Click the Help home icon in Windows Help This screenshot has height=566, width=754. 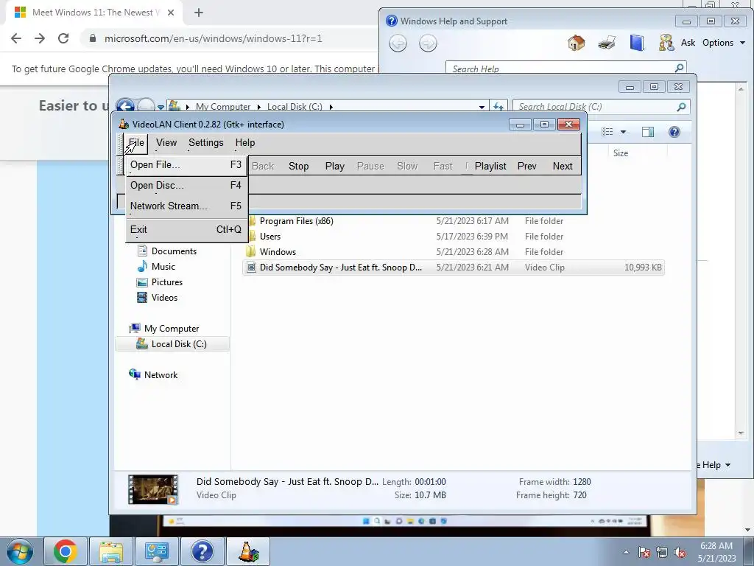tap(576, 43)
